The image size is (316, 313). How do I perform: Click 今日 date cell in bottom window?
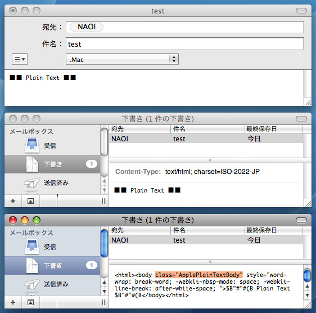[254, 240]
